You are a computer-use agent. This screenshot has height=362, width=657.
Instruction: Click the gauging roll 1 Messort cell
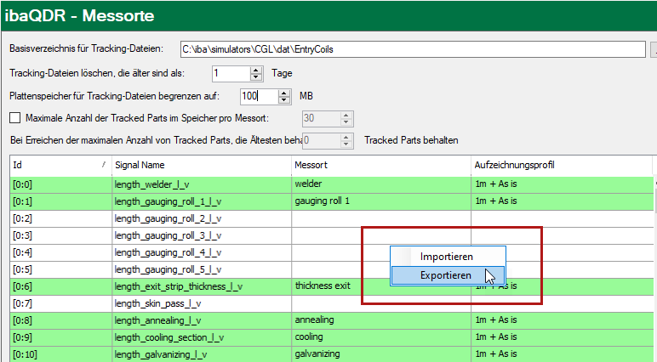click(381, 201)
